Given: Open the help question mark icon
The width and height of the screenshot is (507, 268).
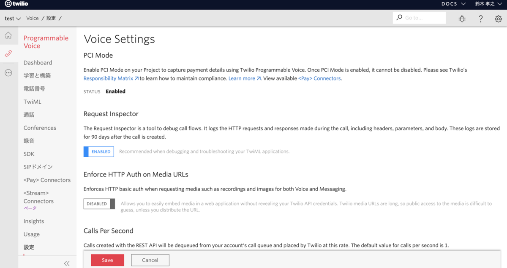Looking at the screenshot, I should pyautogui.click(x=480, y=19).
